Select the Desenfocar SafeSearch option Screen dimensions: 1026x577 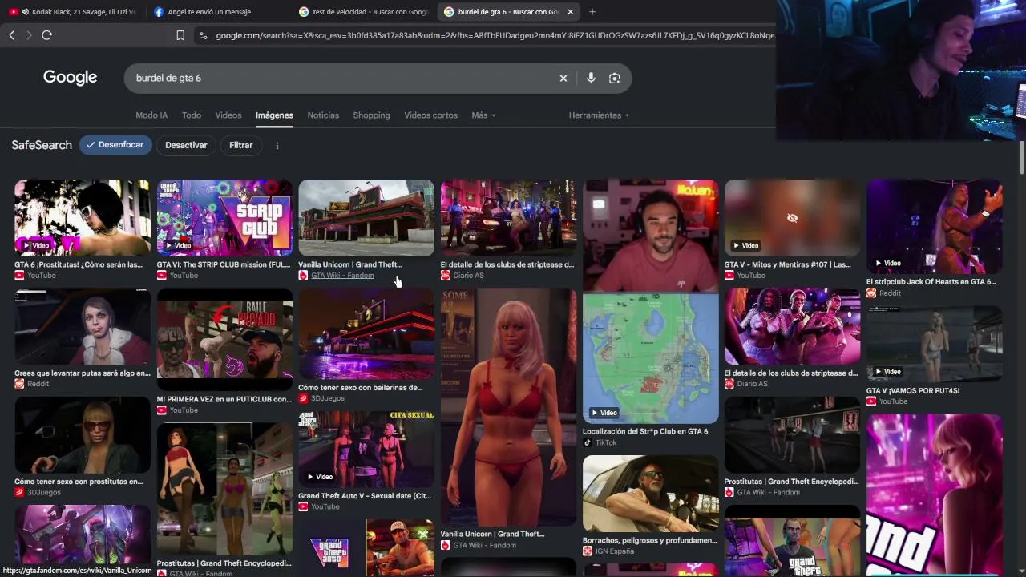115,145
